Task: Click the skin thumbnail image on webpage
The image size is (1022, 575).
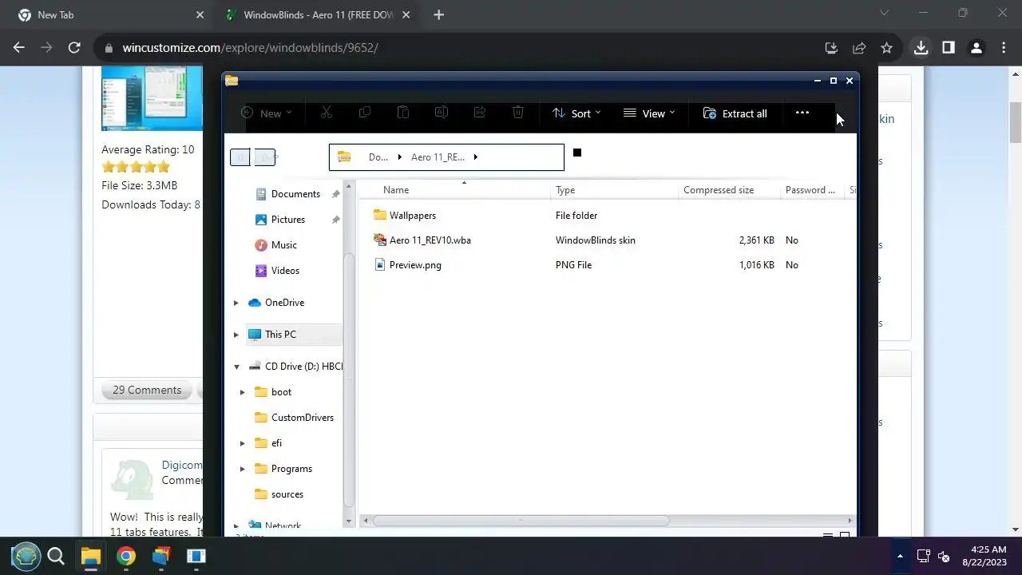Action: [x=152, y=98]
